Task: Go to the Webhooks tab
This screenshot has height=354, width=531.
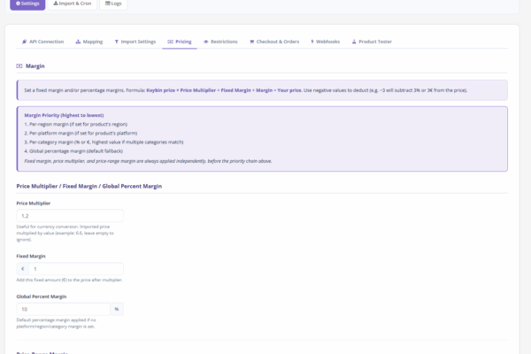Action: pos(329,42)
